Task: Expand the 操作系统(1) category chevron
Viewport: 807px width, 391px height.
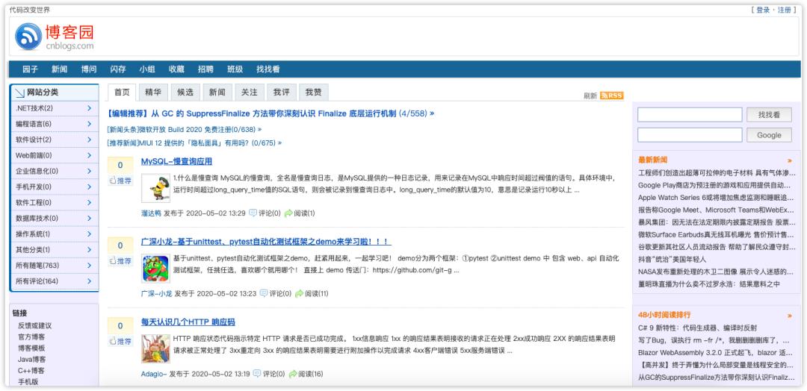Action: pos(89,234)
